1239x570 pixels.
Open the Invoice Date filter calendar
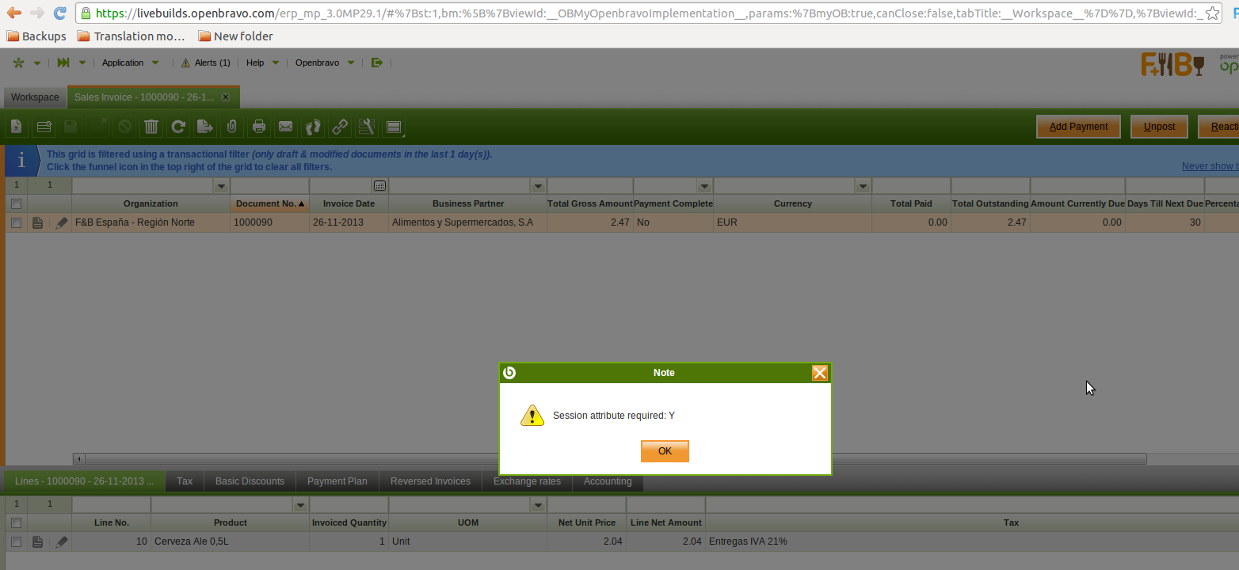(379, 186)
